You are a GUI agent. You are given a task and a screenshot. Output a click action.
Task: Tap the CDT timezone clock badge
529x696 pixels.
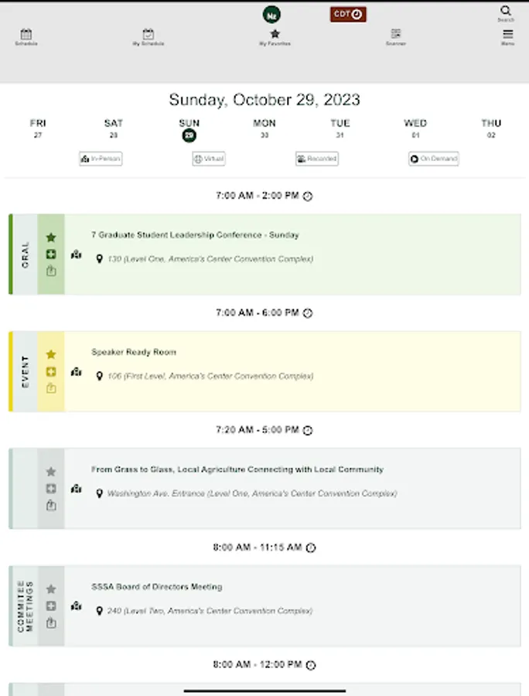[x=348, y=14]
